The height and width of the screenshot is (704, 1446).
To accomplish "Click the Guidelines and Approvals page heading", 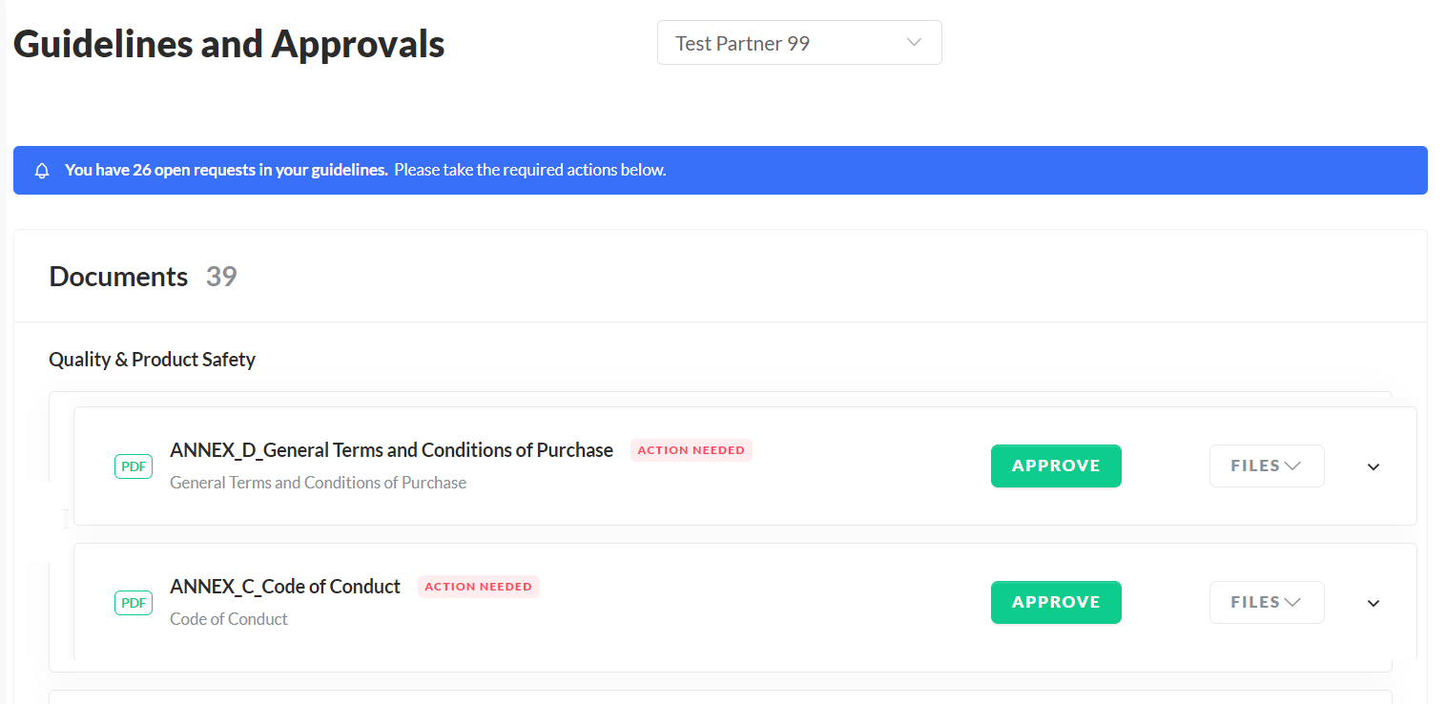I will click(229, 44).
